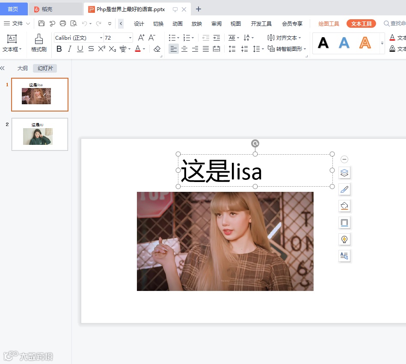Increase font size with A+ icon

[x=141, y=38]
